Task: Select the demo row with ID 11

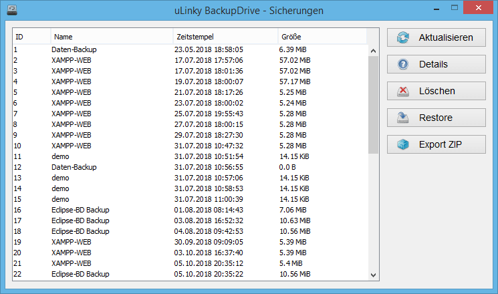Action: pyautogui.click(x=190, y=156)
